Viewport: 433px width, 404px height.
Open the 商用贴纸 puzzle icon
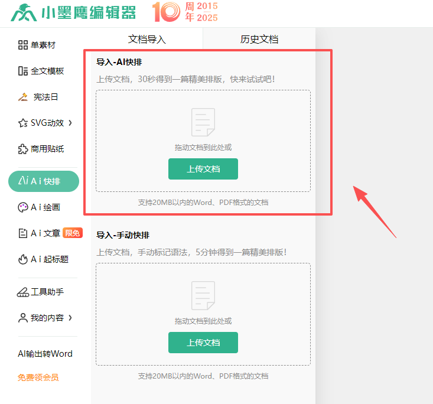pos(23,149)
